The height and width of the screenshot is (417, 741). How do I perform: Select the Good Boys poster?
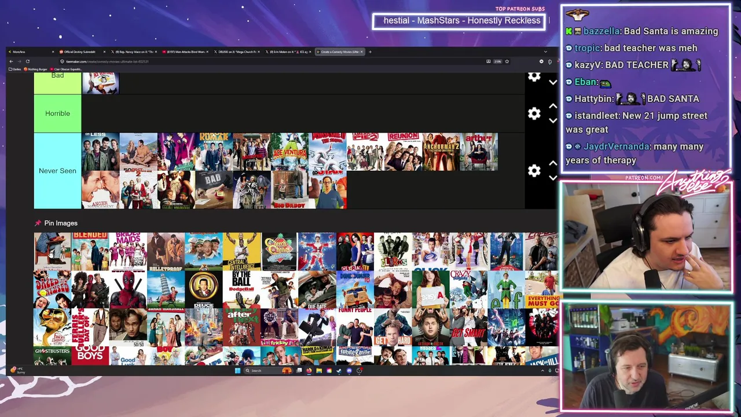(90, 356)
